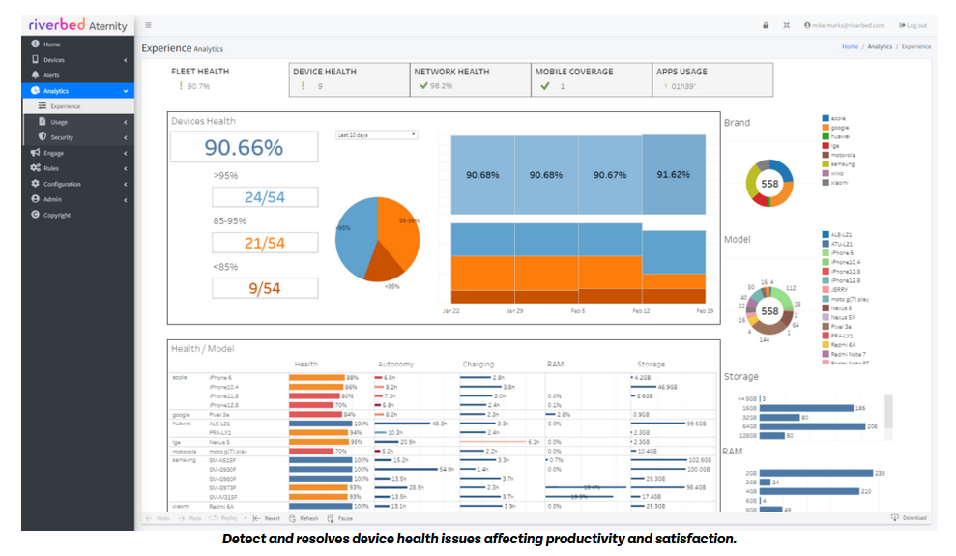Click the Log out link

click(913, 25)
